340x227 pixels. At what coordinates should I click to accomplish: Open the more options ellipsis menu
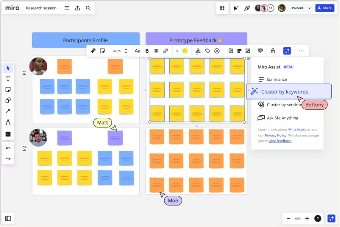pos(301,51)
